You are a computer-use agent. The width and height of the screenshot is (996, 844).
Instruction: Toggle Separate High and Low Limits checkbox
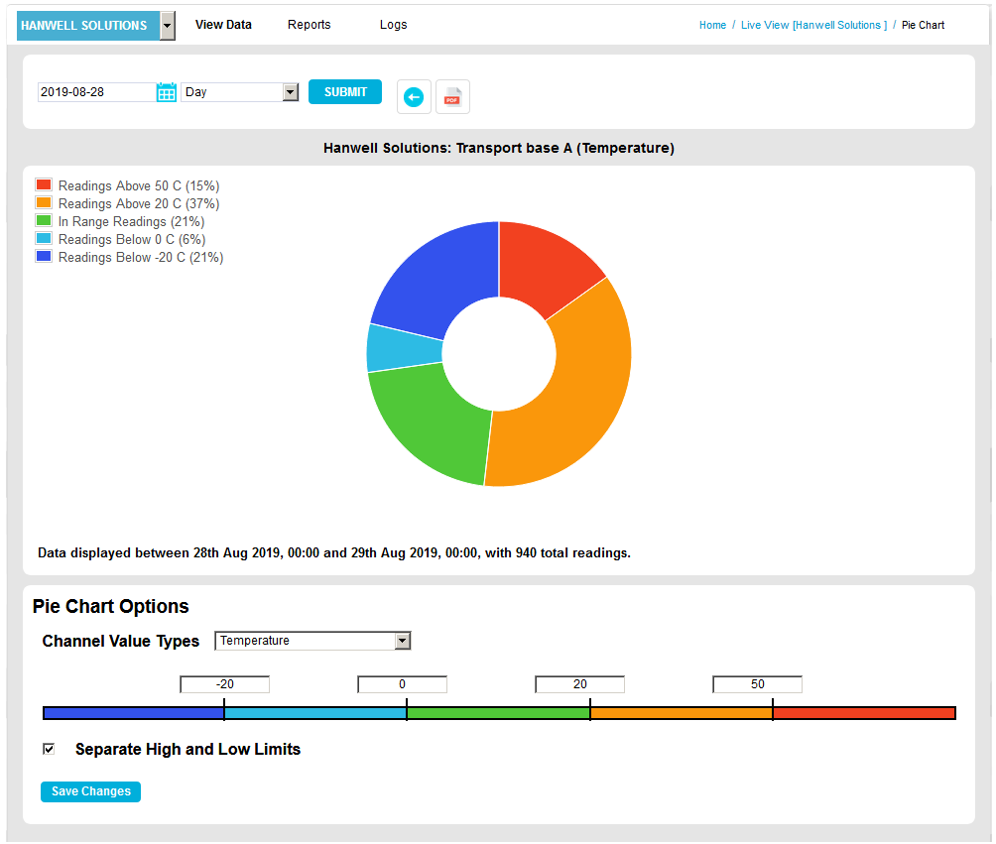pyautogui.click(x=49, y=749)
